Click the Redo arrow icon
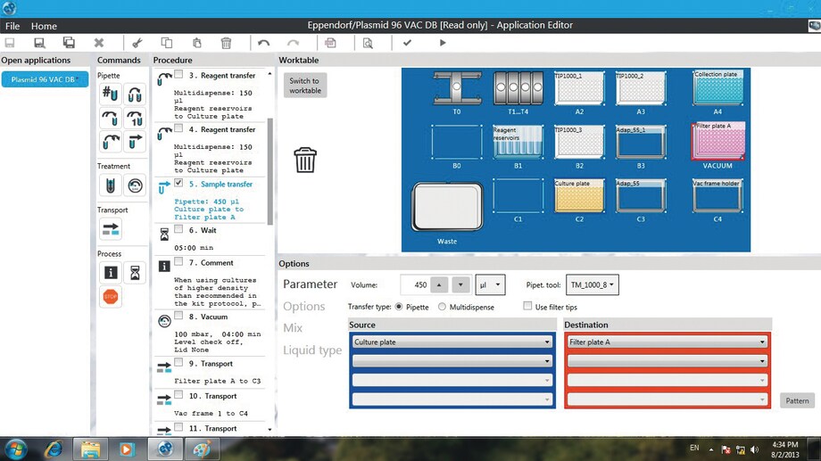 [x=294, y=43]
